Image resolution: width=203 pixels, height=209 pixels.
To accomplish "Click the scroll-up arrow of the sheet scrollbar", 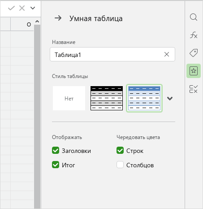I will 37,22.
